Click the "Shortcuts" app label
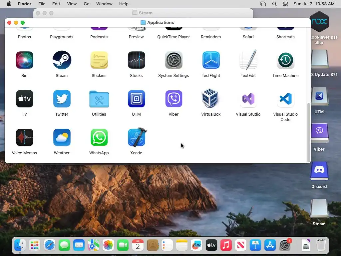Screen dimensions: 341x256 click(285, 37)
